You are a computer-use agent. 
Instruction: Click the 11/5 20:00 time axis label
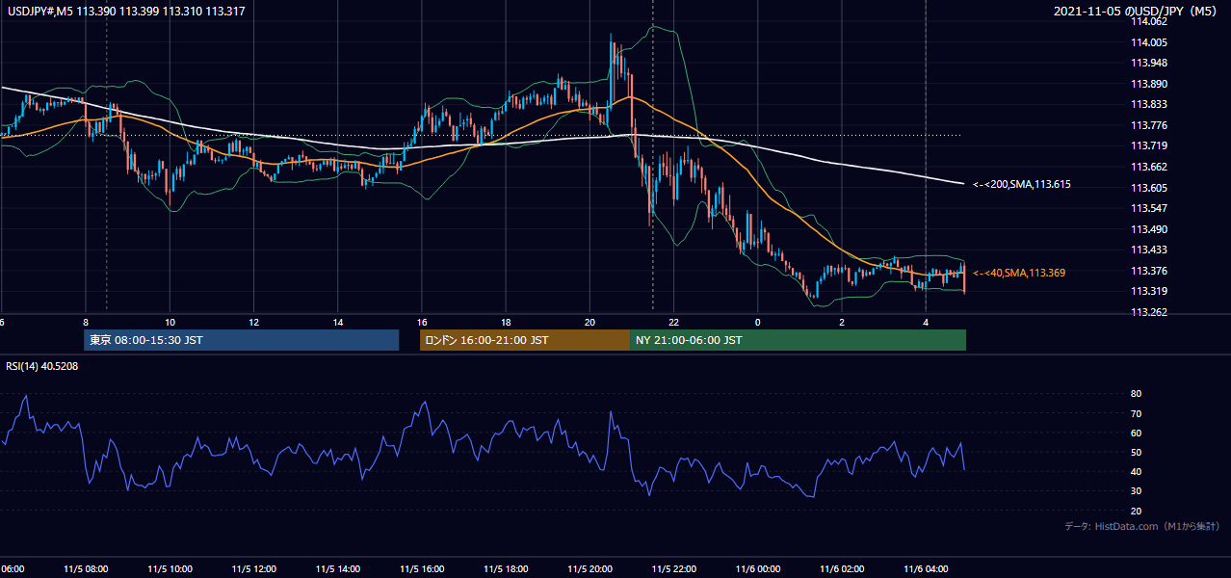click(x=589, y=568)
